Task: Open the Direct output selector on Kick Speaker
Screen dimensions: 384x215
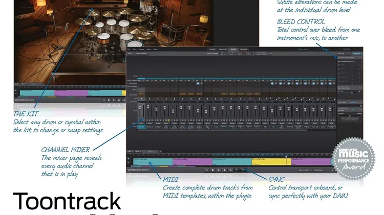Action: pos(175,124)
